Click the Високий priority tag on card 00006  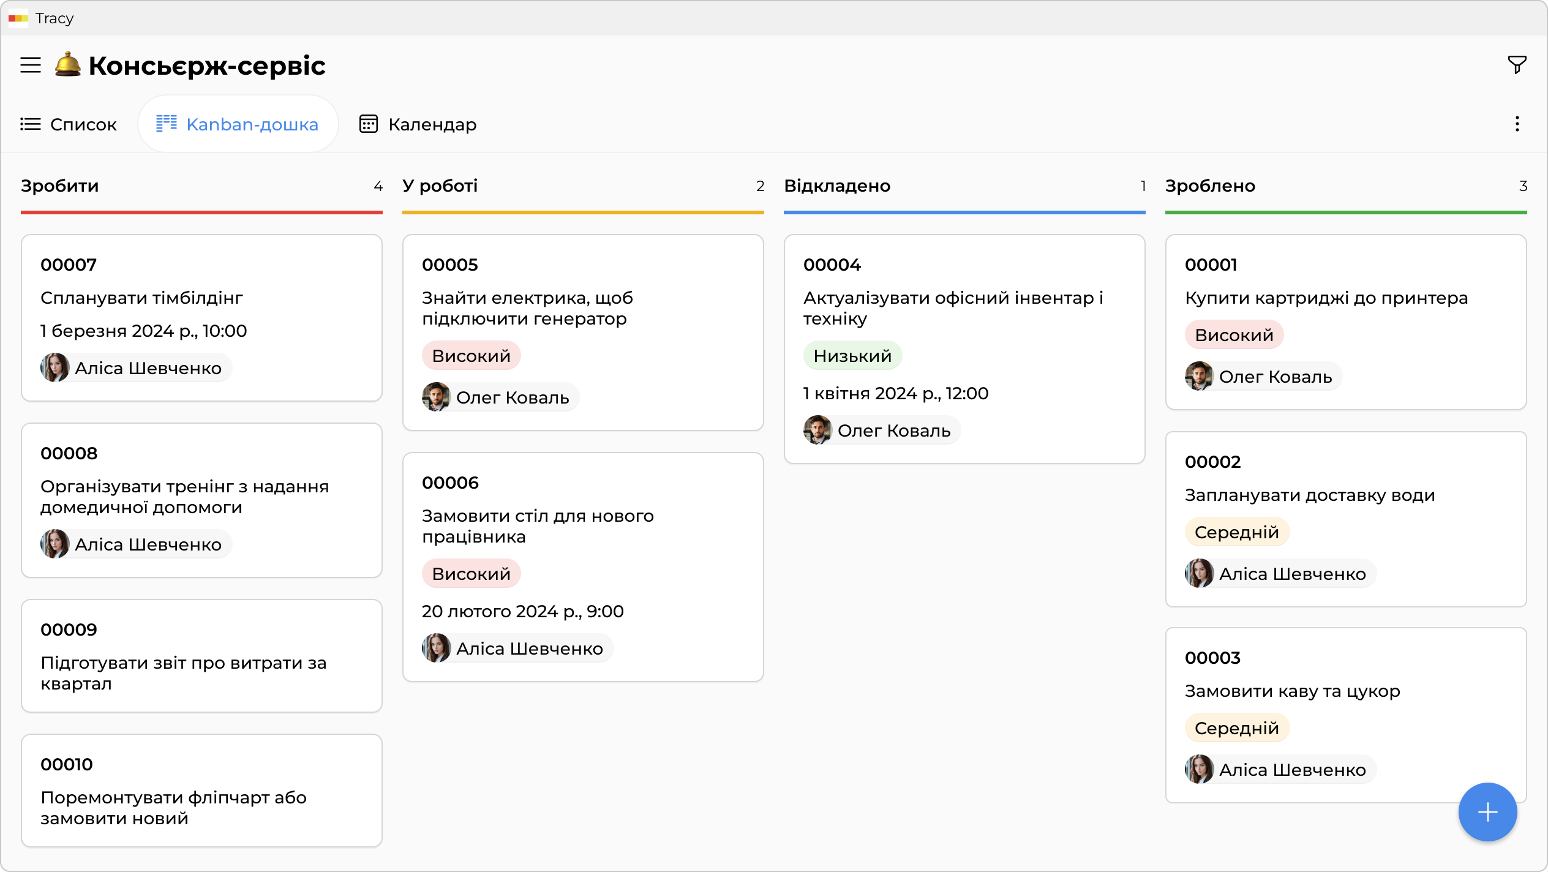(x=471, y=574)
